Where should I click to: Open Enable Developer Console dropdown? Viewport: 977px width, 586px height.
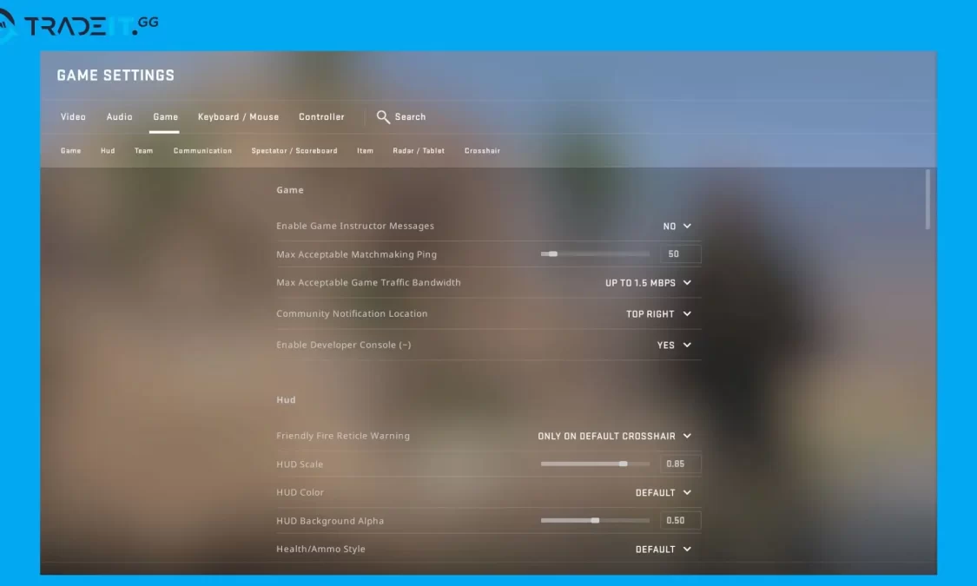[674, 345]
